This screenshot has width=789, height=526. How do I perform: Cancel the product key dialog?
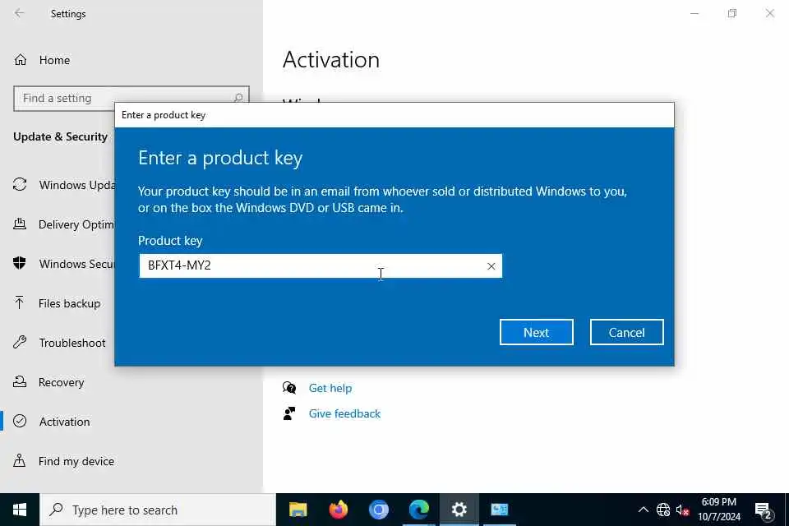626,332
